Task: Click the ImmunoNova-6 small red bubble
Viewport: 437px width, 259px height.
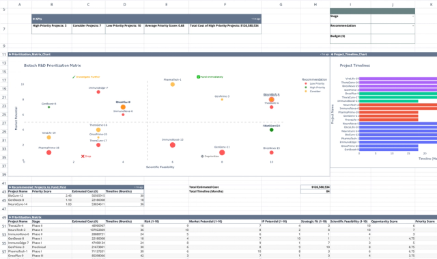Action: [x=123, y=115]
